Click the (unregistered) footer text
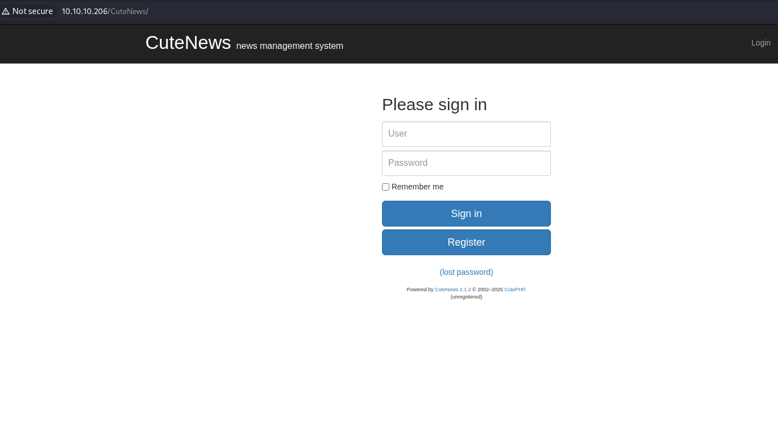Screen dimensions: 778x425 pos(466,297)
